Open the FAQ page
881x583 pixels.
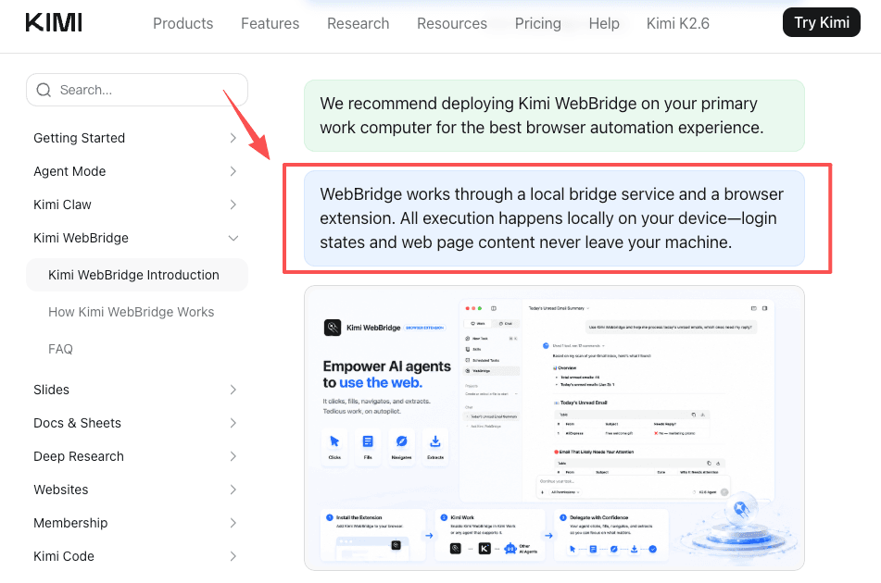click(61, 349)
